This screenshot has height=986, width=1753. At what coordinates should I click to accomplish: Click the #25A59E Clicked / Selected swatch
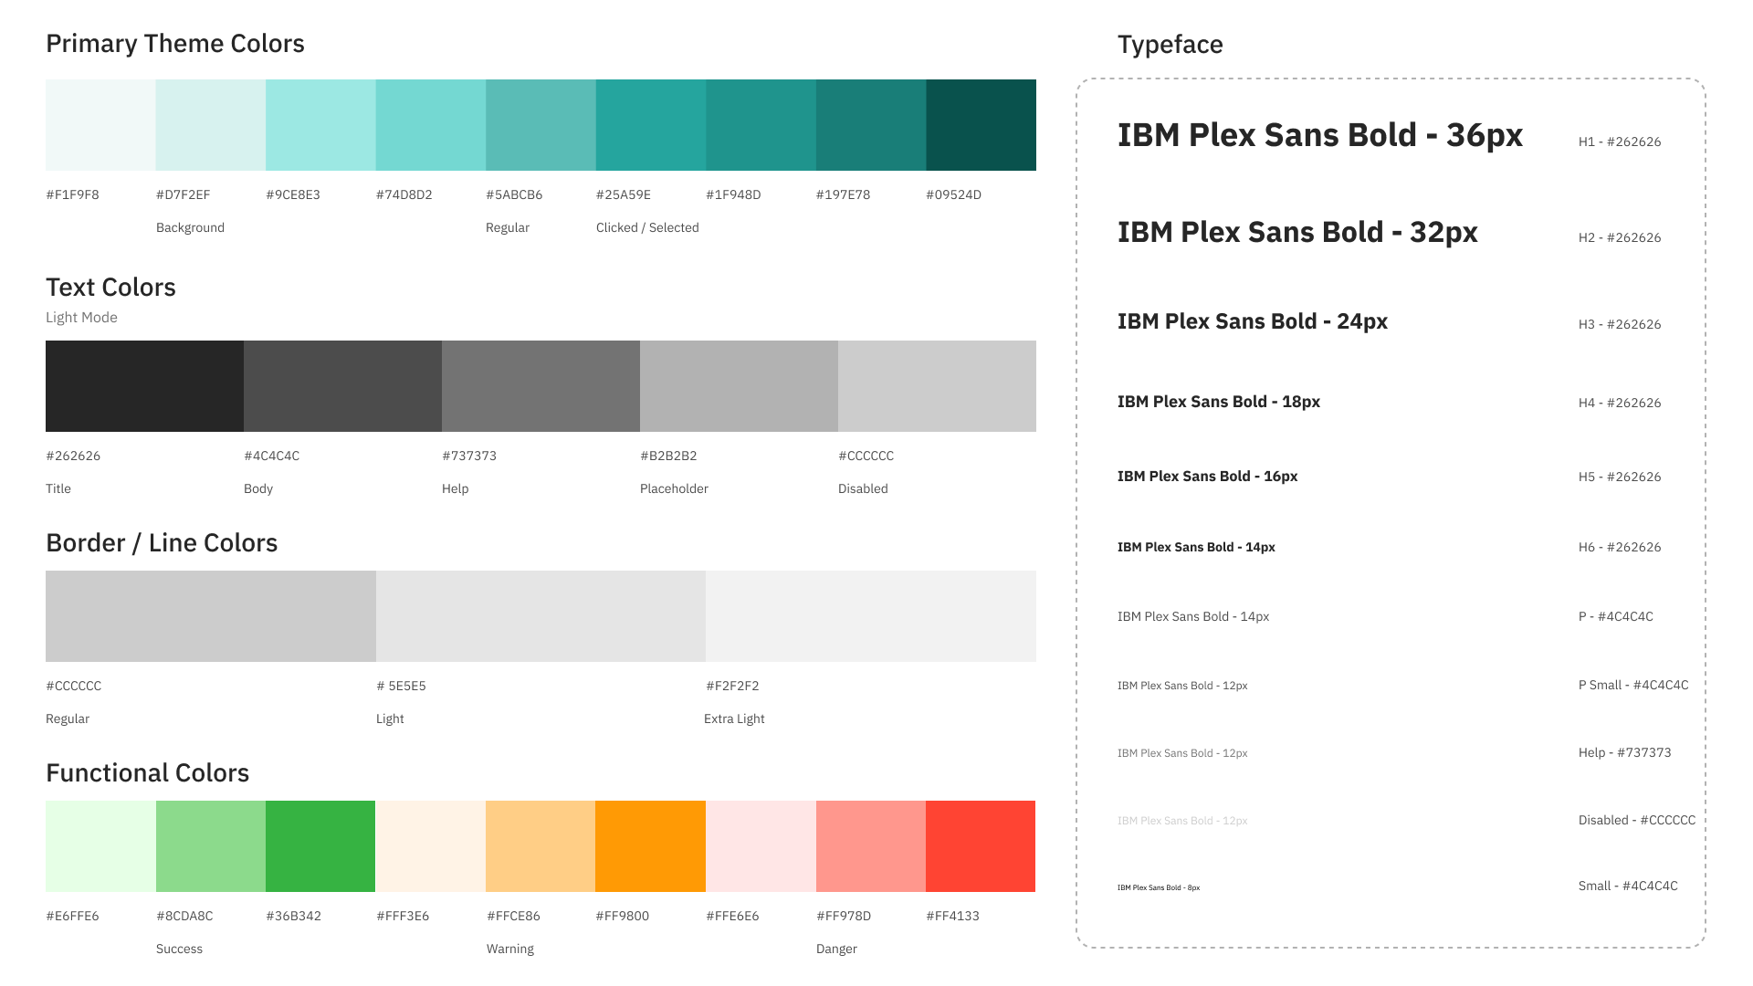pos(651,125)
